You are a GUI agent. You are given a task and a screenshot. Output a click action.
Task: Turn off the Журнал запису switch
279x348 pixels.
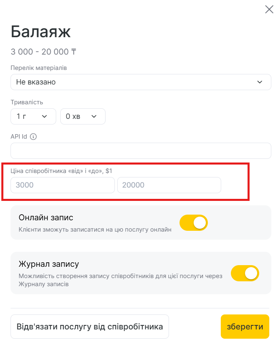coord(245,274)
